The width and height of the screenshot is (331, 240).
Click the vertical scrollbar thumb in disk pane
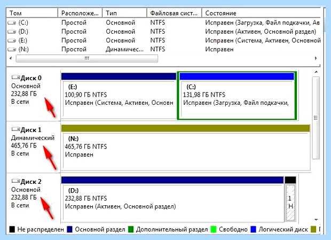(x=316, y=118)
